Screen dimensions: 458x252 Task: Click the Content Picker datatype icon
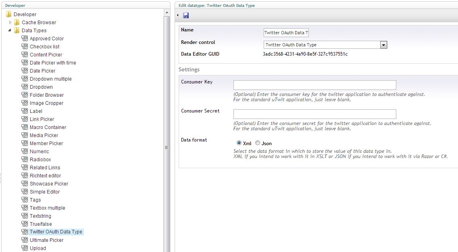coord(25,54)
